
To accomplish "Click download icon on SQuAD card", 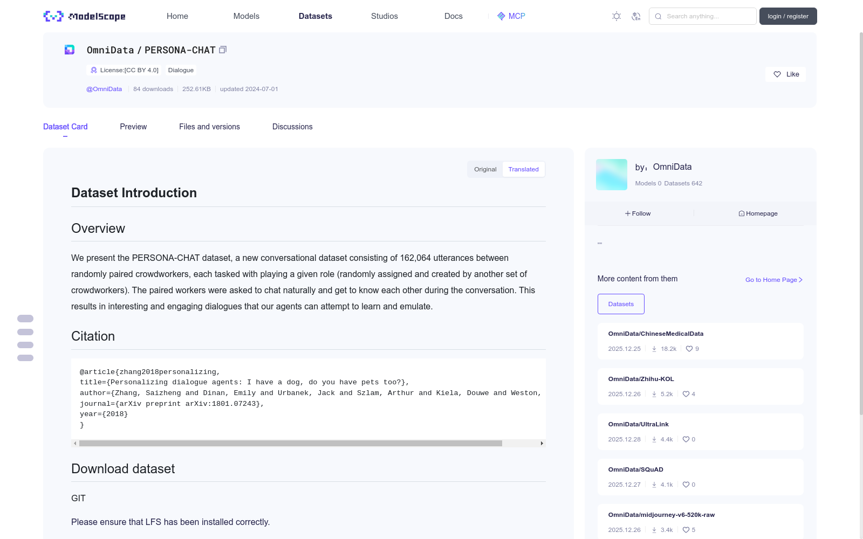I will (x=654, y=485).
